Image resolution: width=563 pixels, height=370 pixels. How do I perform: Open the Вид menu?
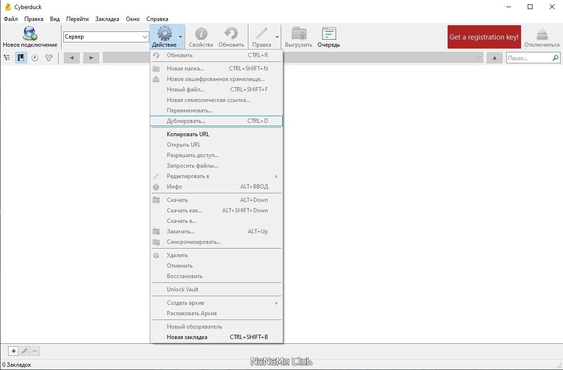coord(54,19)
